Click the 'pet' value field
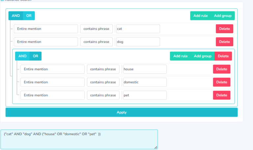 point(145,95)
